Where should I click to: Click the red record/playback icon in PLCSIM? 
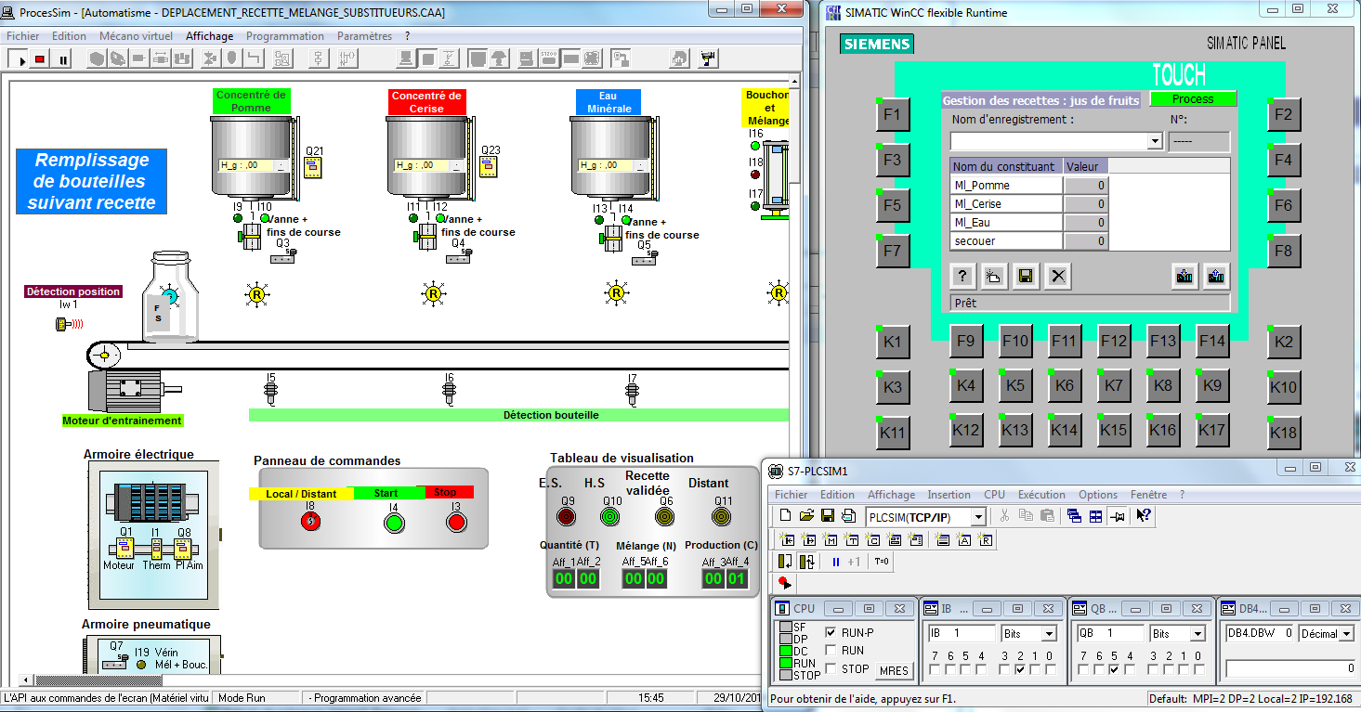785,583
